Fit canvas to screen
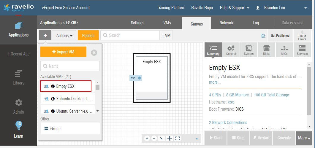315x148 pixels. click(177, 139)
